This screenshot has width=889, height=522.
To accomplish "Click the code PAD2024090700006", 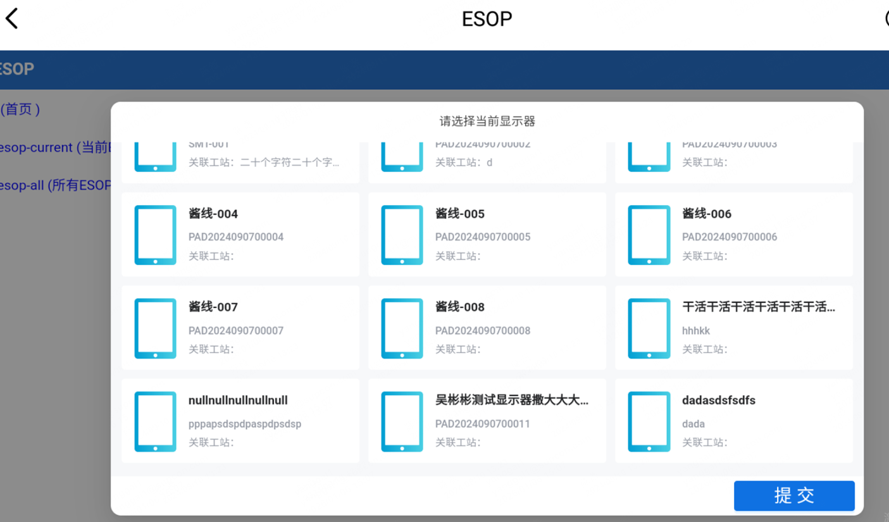I will click(x=730, y=237).
